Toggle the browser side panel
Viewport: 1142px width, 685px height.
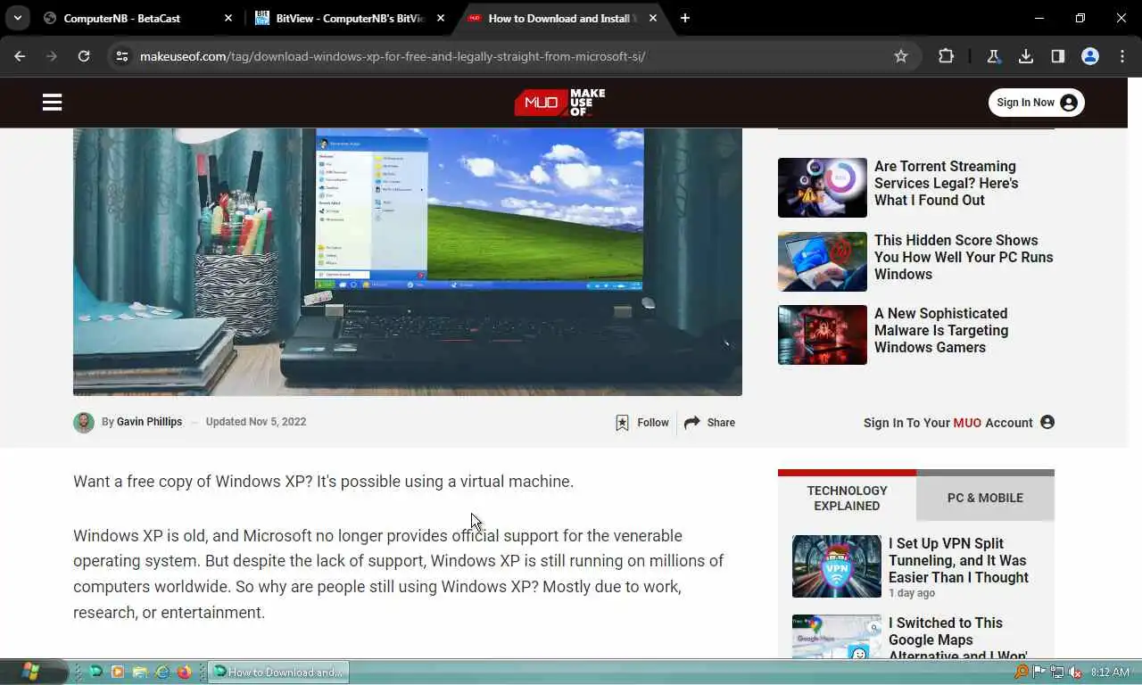coord(1058,56)
